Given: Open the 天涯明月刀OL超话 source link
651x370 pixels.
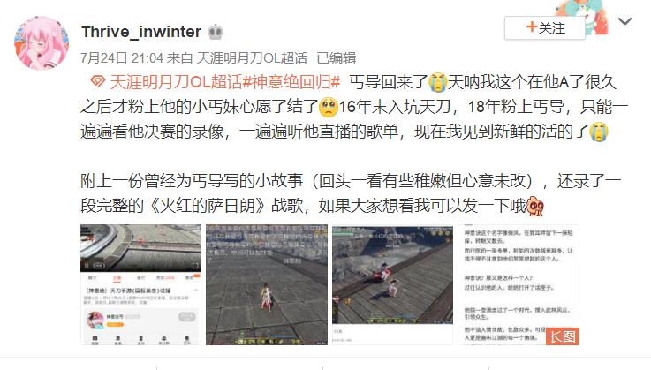Looking at the screenshot, I should click(x=252, y=57).
